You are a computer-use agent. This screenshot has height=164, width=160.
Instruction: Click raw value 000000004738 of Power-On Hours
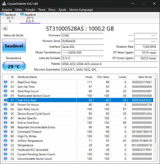coord(142,105)
